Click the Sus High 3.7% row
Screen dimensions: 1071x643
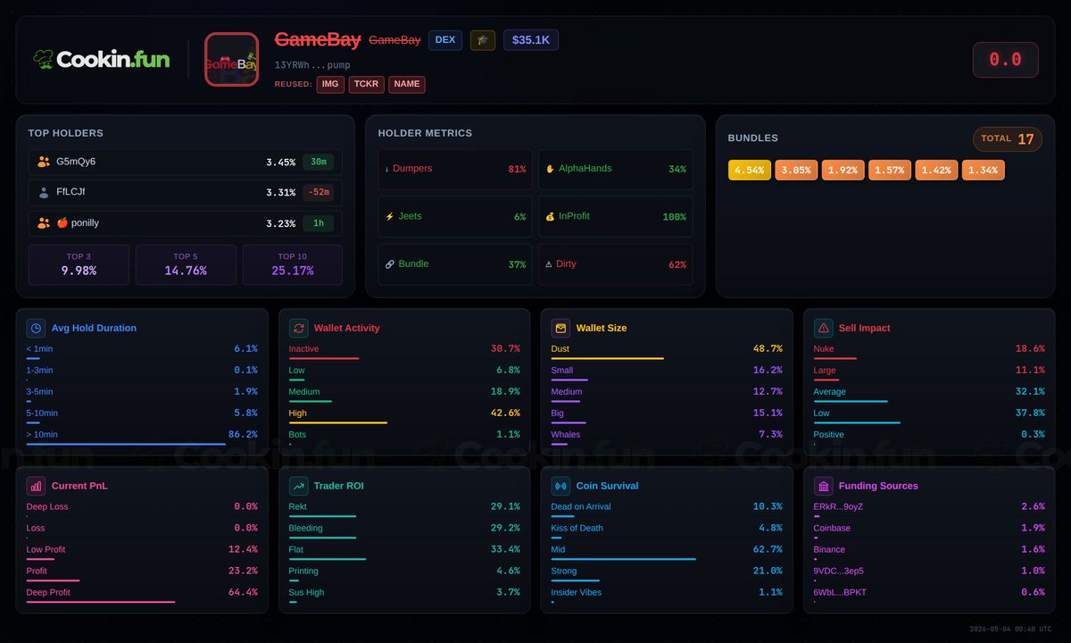coord(404,594)
